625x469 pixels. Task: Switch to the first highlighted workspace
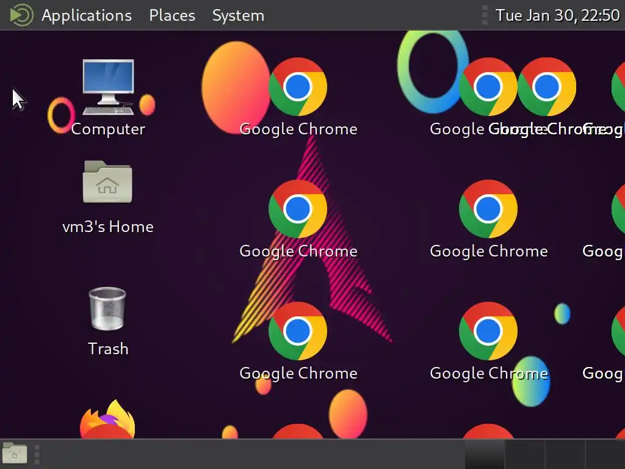point(485,454)
